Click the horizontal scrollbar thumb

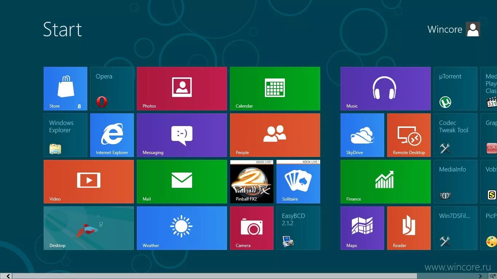[x=215, y=276]
